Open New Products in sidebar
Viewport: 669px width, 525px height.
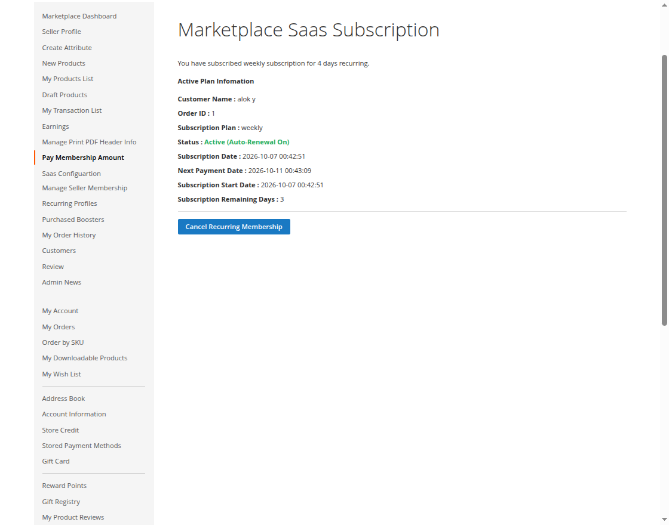point(63,63)
